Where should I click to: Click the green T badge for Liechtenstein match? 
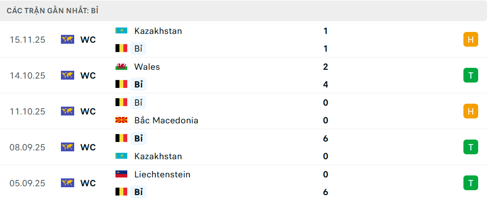[470, 183]
